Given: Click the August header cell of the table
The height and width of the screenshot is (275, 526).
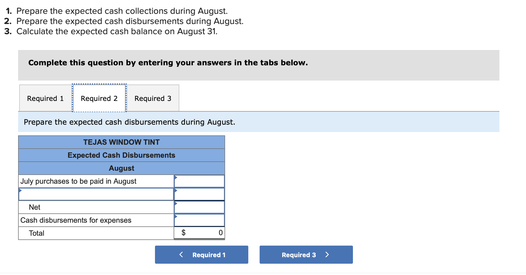Looking at the screenshot, I should coord(121,168).
